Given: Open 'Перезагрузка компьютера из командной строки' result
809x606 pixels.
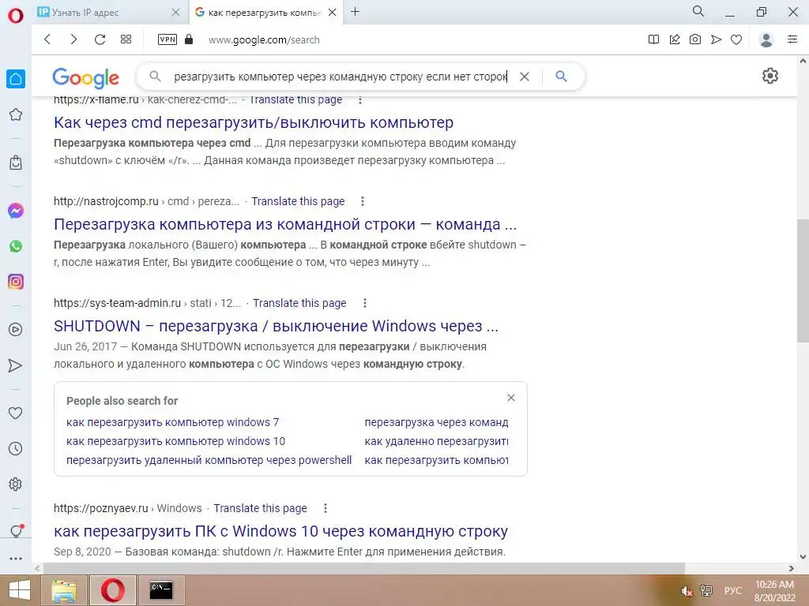Looking at the screenshot, I should pyautogui.click(x=284, y=225).
